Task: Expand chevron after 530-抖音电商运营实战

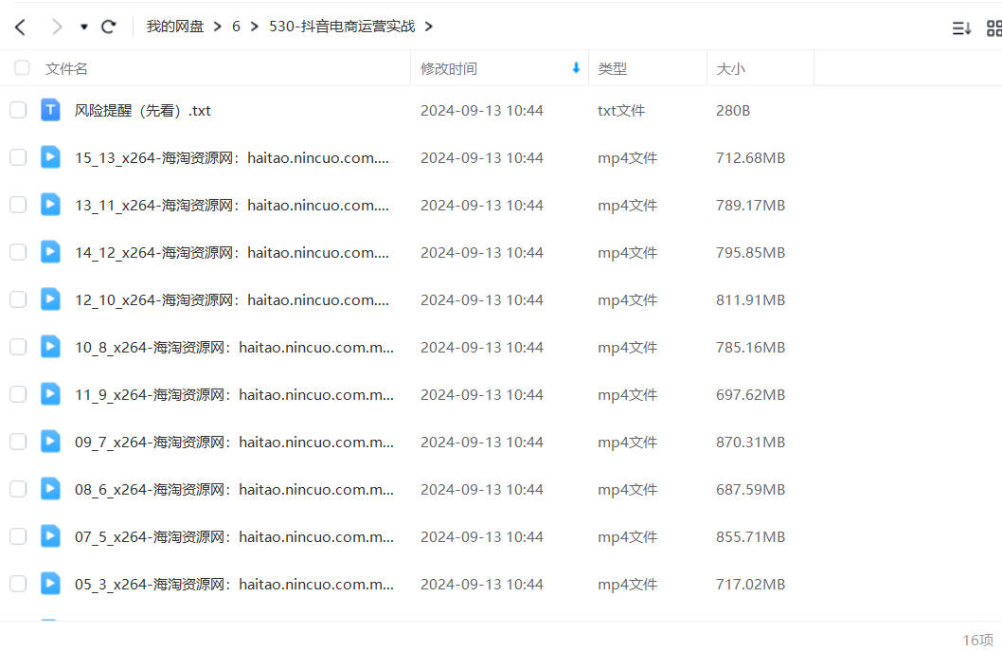Action: (429, 27)
